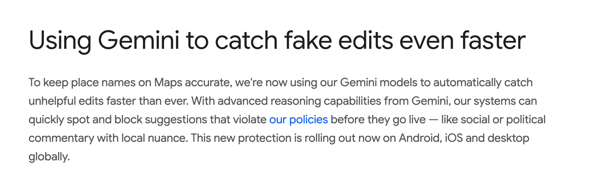Click the word "Android" in the paragraph
Viewport: 590px width, 176px height.
click(x=419, y=138)
